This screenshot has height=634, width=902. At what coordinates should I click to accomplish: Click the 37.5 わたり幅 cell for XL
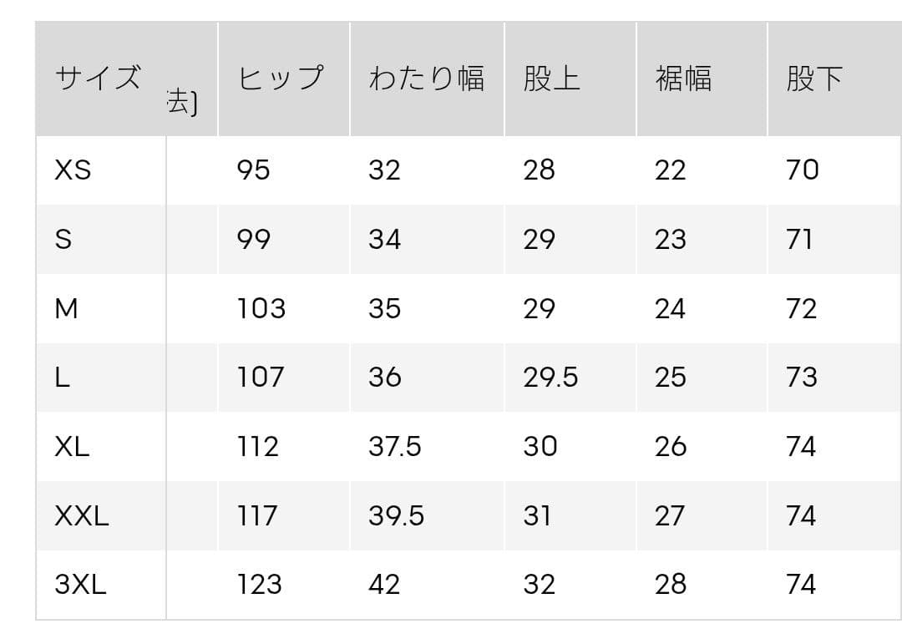tap(394, 446)
